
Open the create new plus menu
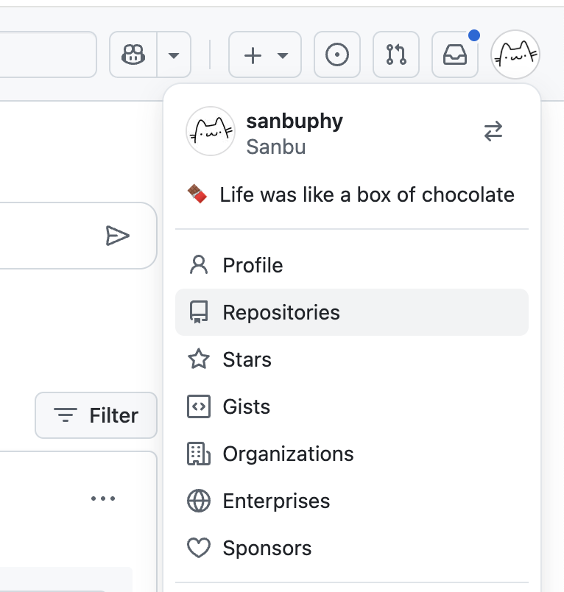coord(264,54)
